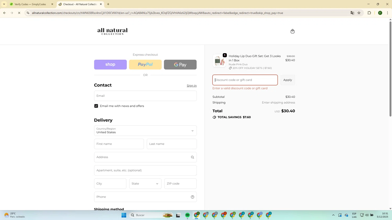Show hidden system tray icons

[x=333, y=215]
